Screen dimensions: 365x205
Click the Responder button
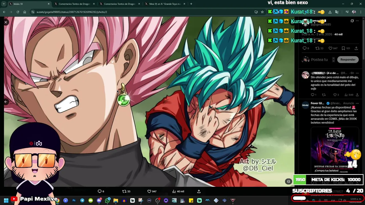pos(348,60)
